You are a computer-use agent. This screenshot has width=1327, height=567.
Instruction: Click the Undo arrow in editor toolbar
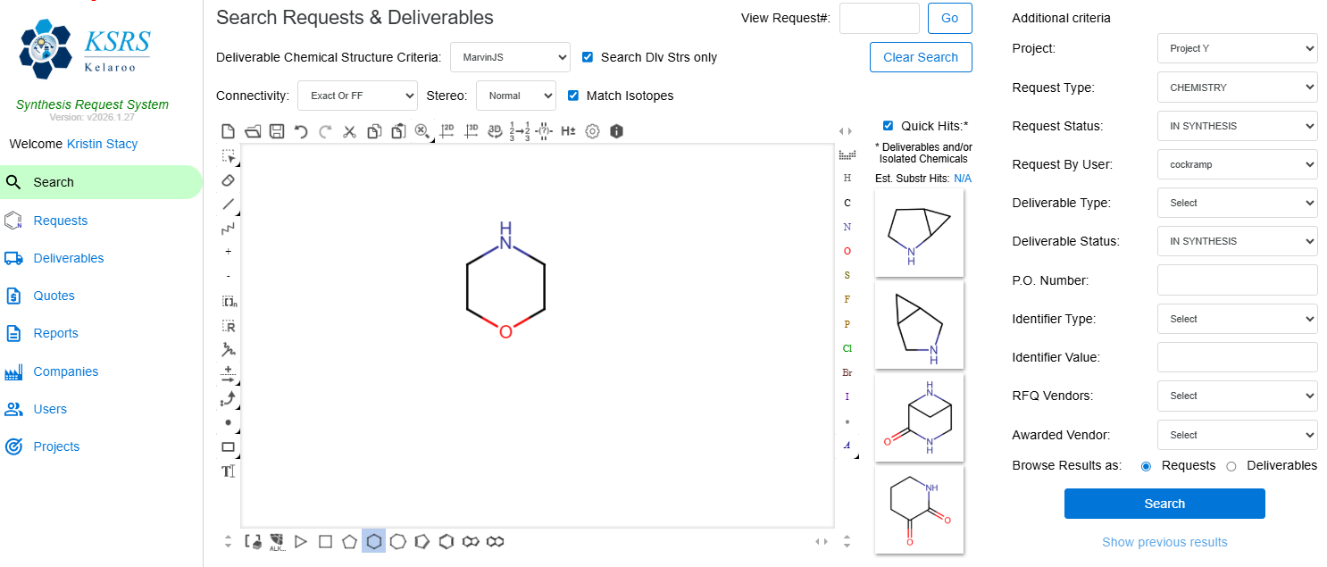[x=301, y=131]
